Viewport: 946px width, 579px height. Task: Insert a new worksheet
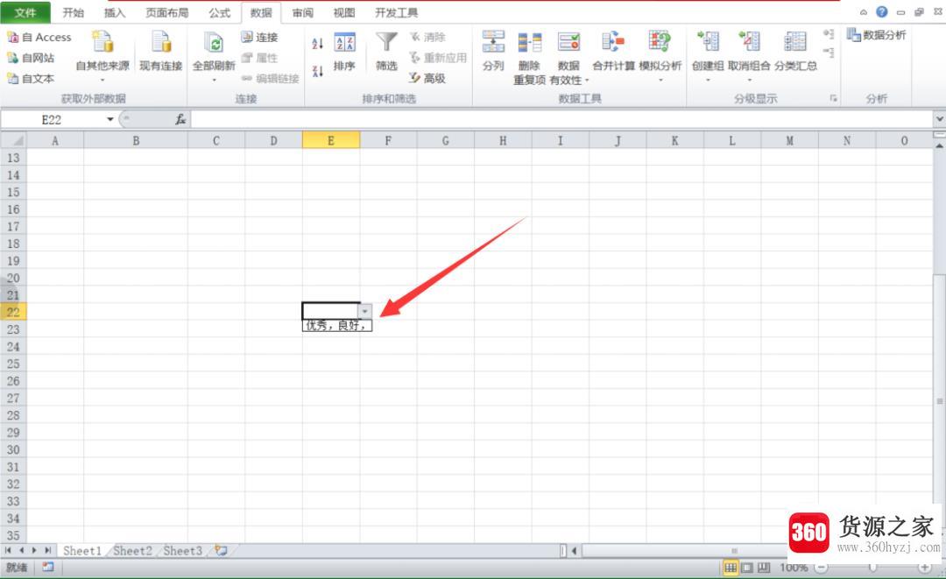pos(222,551)
